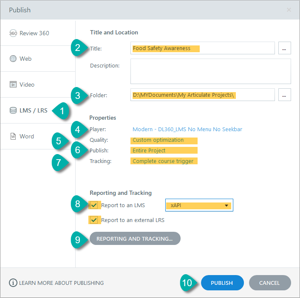This screenshot has height=298, width=300.
Task: Click the Description: label
Action: 105,66
